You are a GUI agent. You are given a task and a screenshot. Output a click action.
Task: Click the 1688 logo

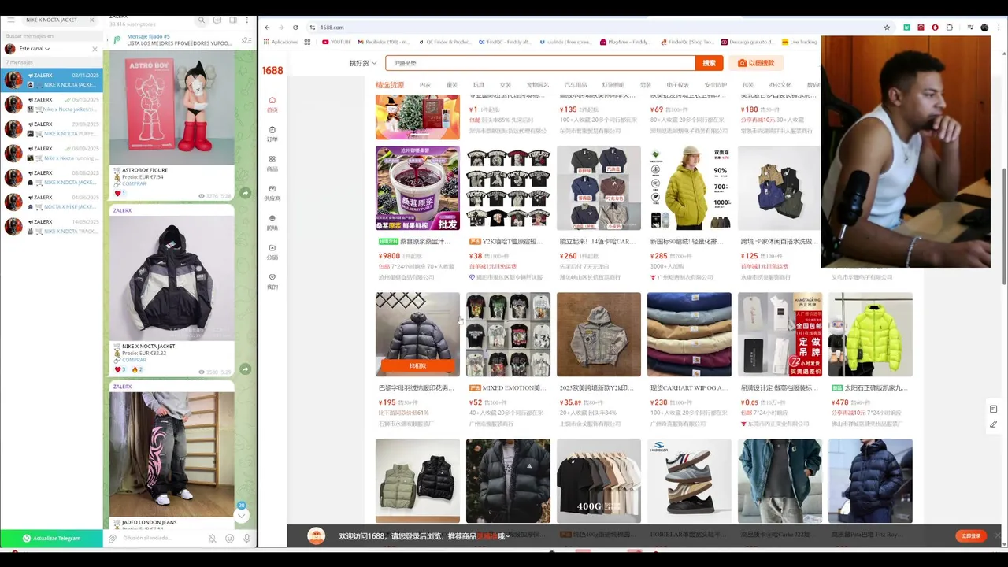272,71
